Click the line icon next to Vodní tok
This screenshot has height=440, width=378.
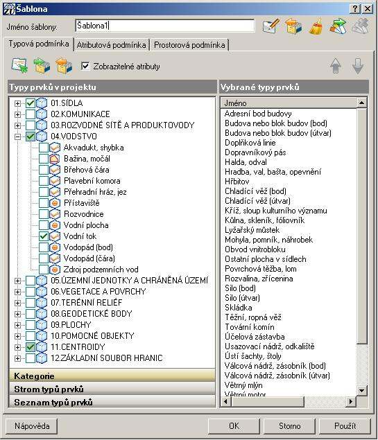click(x=55, y=236)
